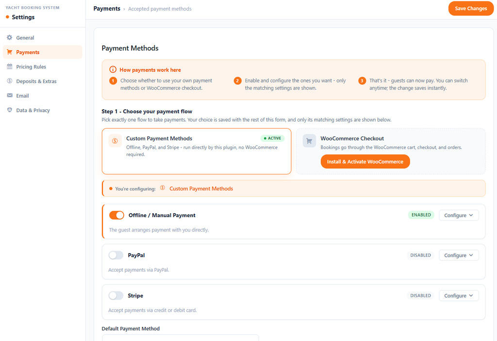The image size is (497, 341).
Task: Click the Payments breadcrumb title
Action: [107, 9]
